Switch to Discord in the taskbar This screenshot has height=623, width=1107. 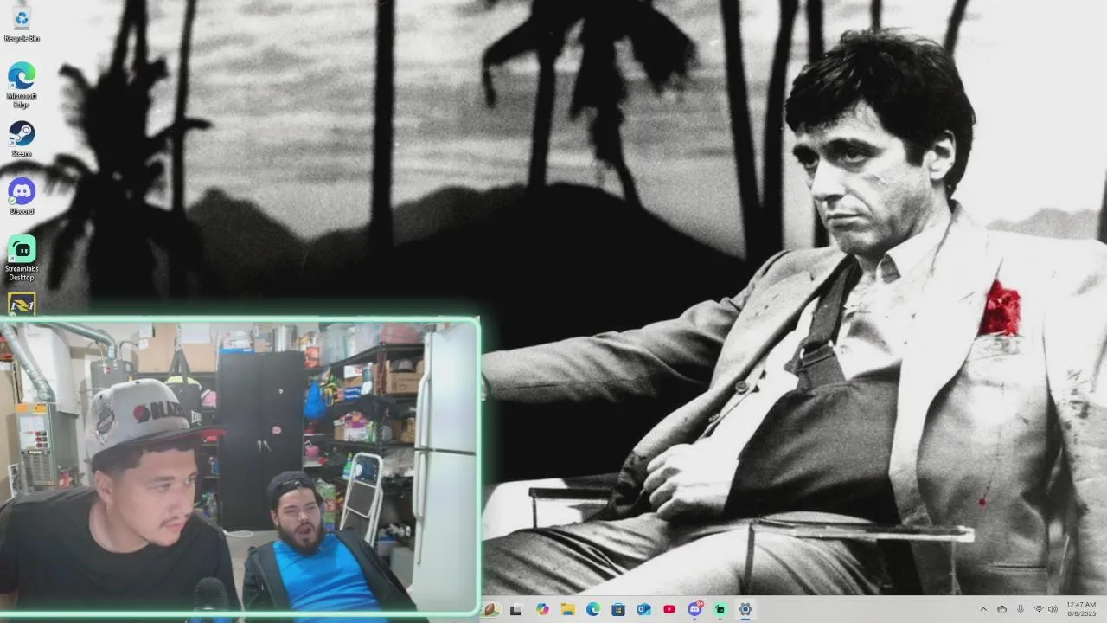694,609
